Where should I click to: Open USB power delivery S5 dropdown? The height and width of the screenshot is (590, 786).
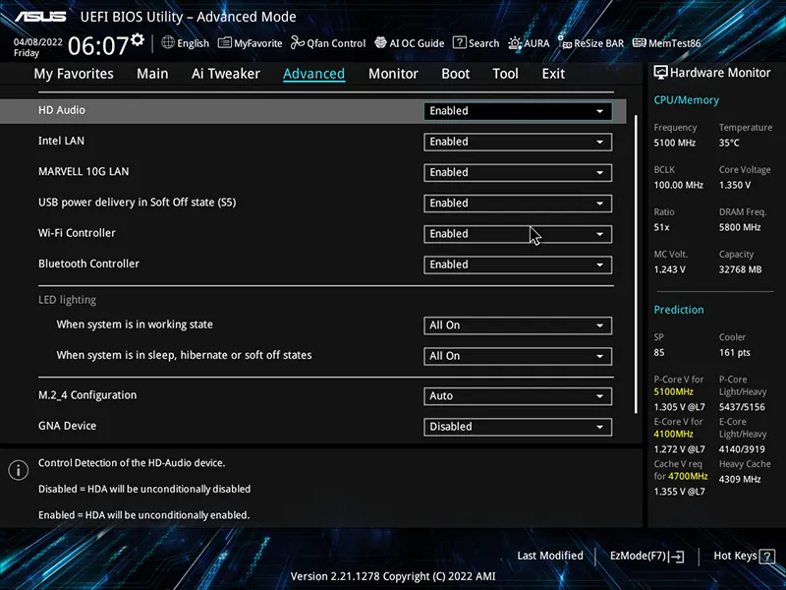coord(518,204)
